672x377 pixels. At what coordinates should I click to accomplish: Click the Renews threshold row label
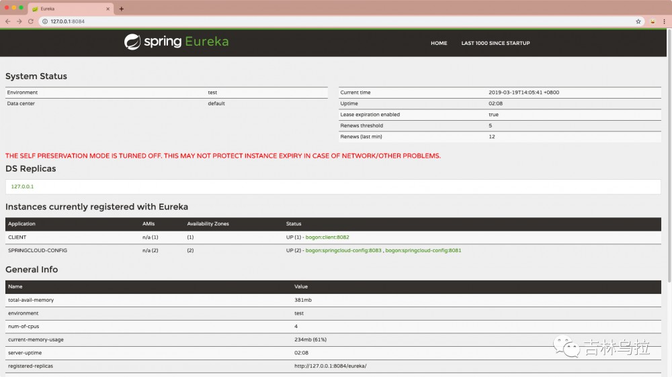[x=362, y=126]
